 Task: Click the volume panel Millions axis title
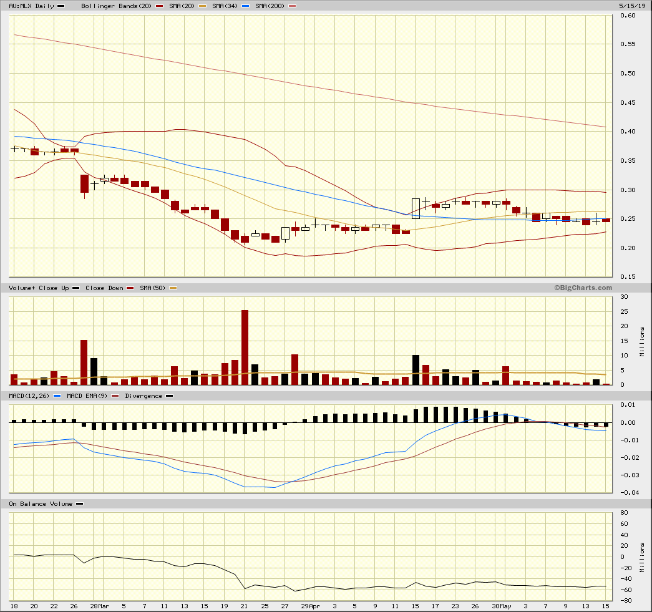[643, 342]
